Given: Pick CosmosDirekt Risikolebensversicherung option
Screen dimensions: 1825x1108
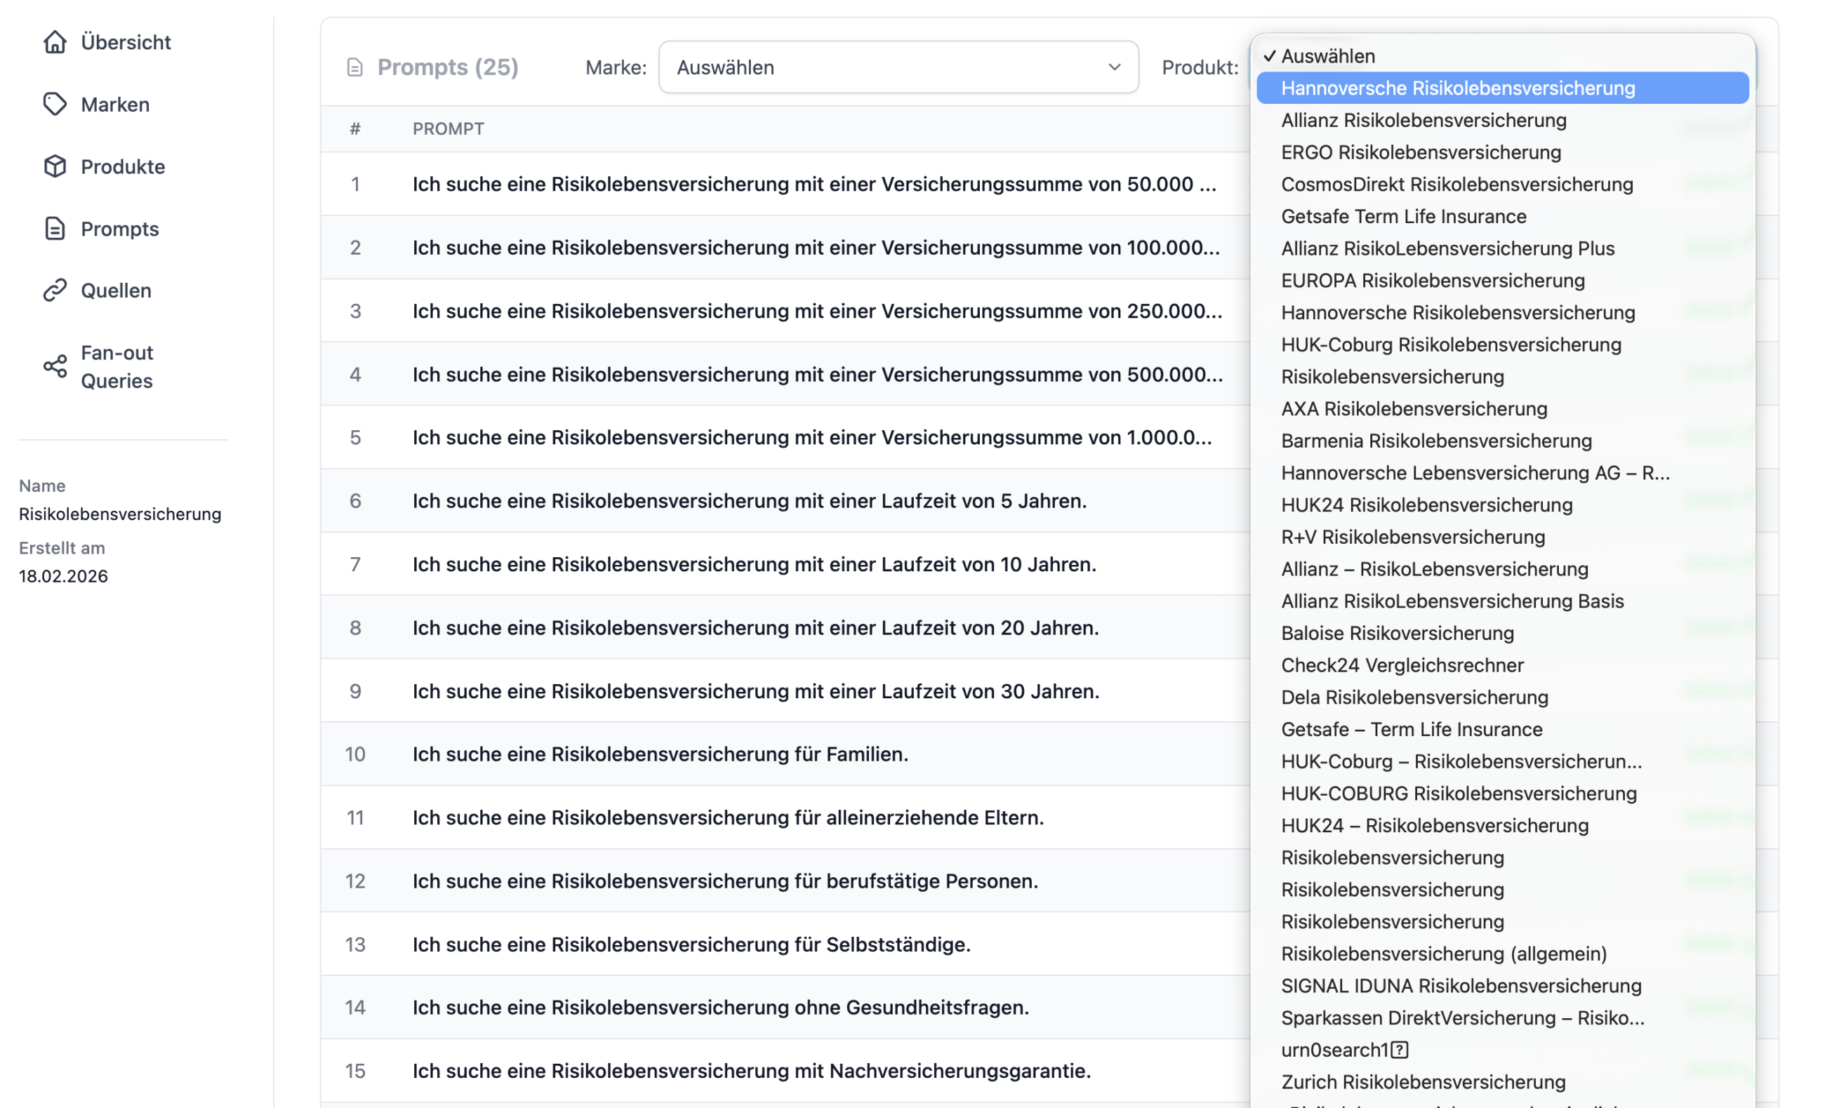Looking at the screenshot, I should [1456, 185].
